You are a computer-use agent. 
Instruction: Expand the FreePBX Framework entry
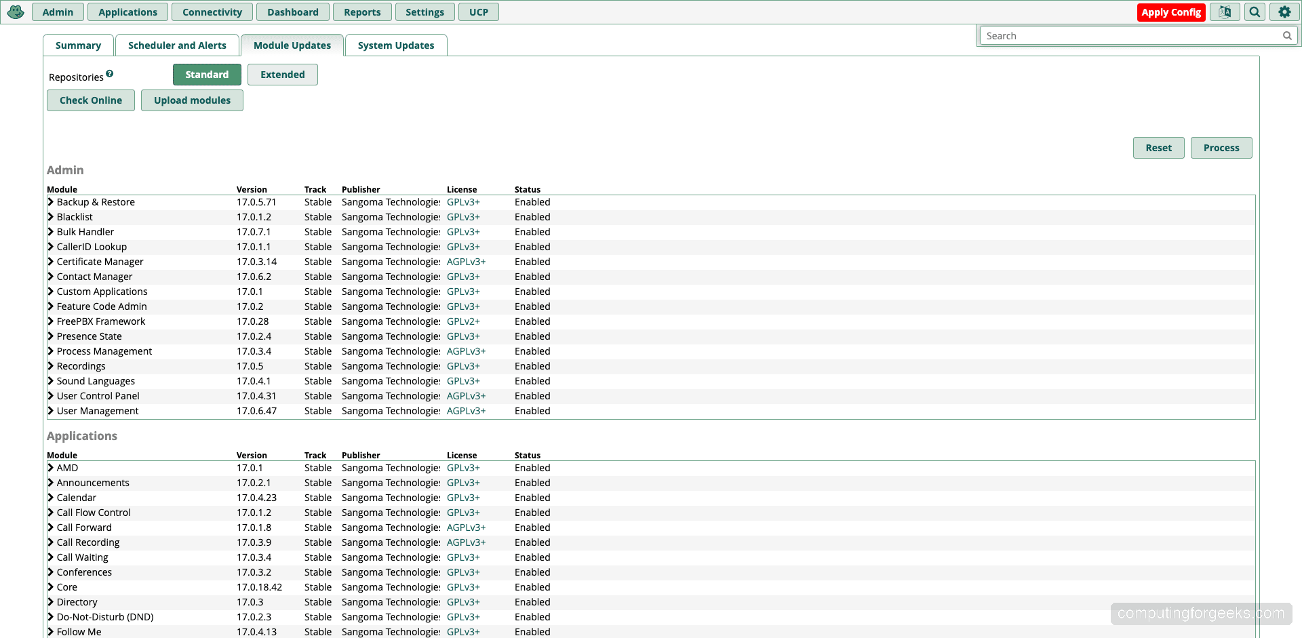tap(51, 321)
